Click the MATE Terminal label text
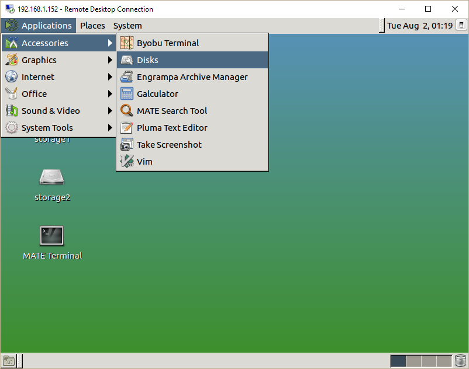The image size is (469, 369). [x=53, y=256]
